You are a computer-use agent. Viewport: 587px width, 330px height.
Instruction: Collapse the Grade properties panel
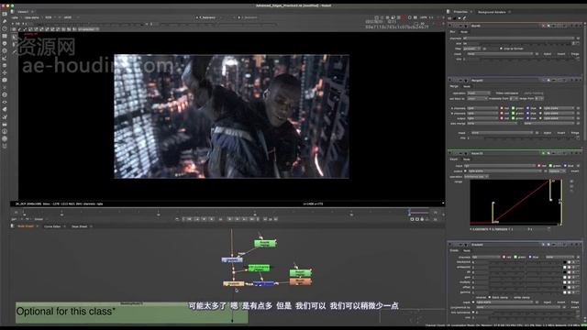(450, 245)
